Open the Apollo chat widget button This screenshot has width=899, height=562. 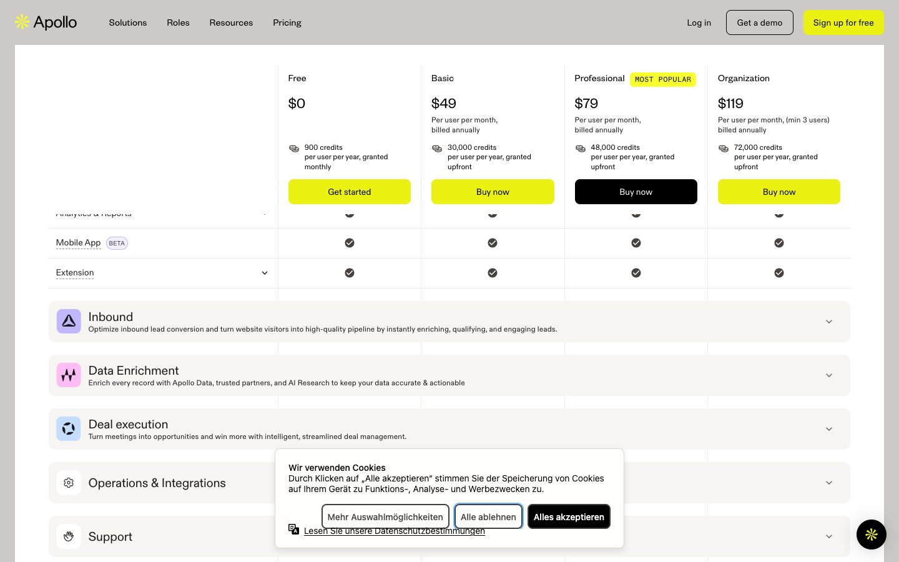[x=871, y=535]
